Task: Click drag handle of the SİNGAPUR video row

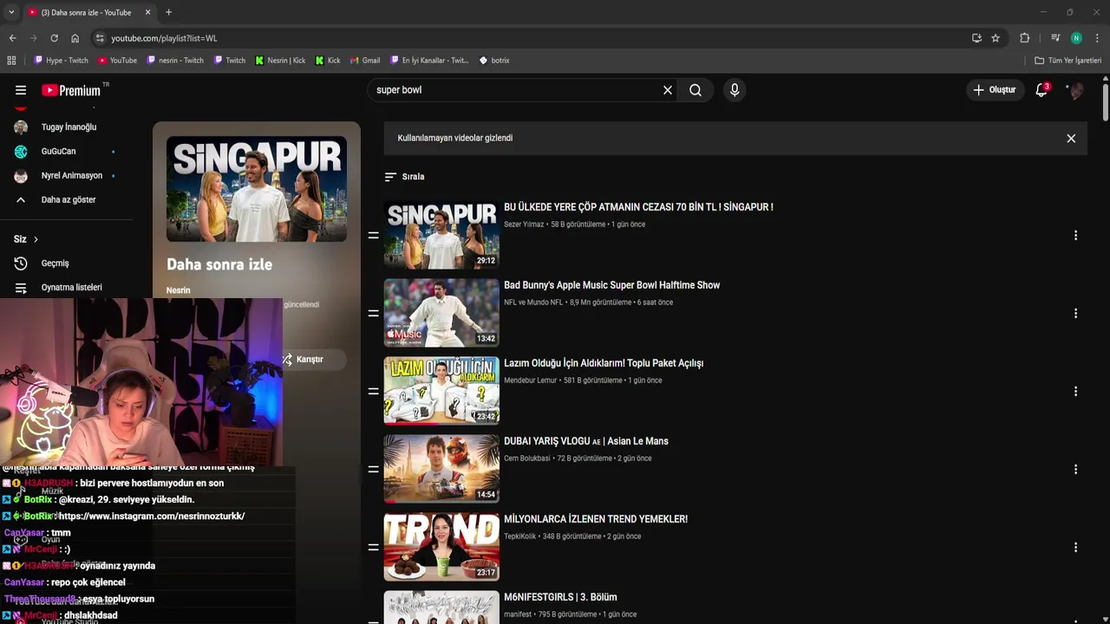Action: 374,235
